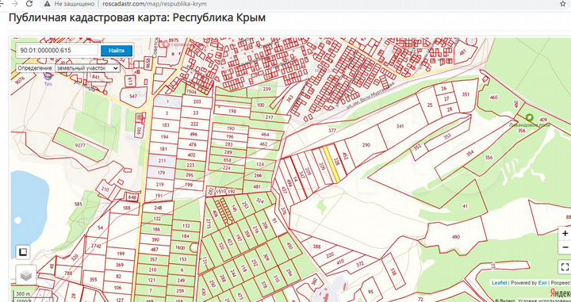571x302 pixels.
Task: Click parcel labeled 496
Action: point(194,134)
